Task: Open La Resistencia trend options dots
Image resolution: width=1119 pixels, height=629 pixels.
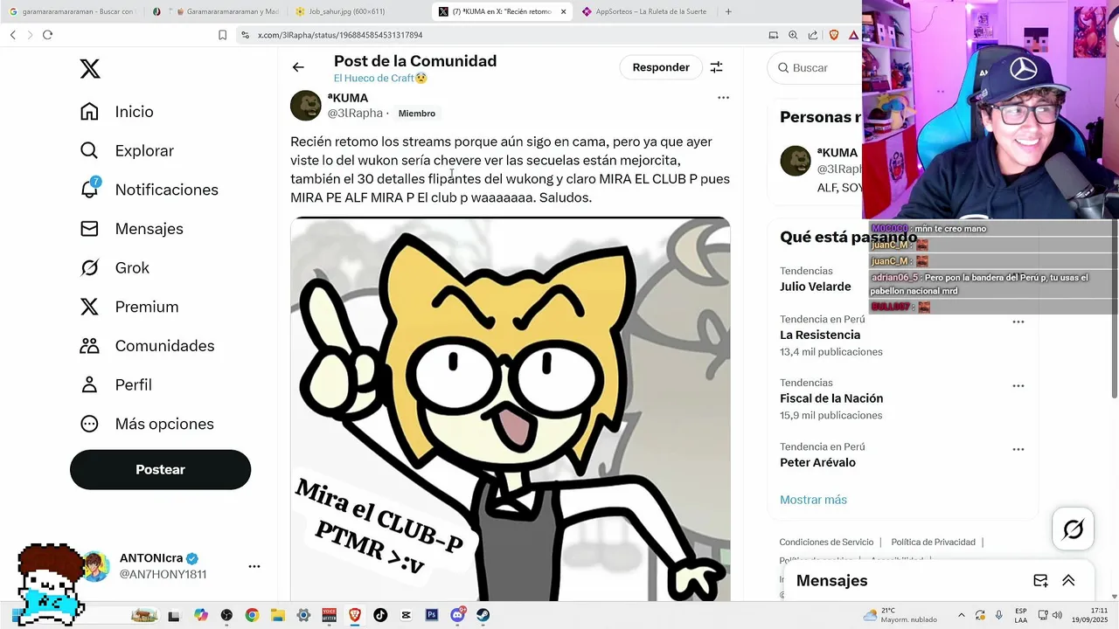Action: tap(1018, 322)
